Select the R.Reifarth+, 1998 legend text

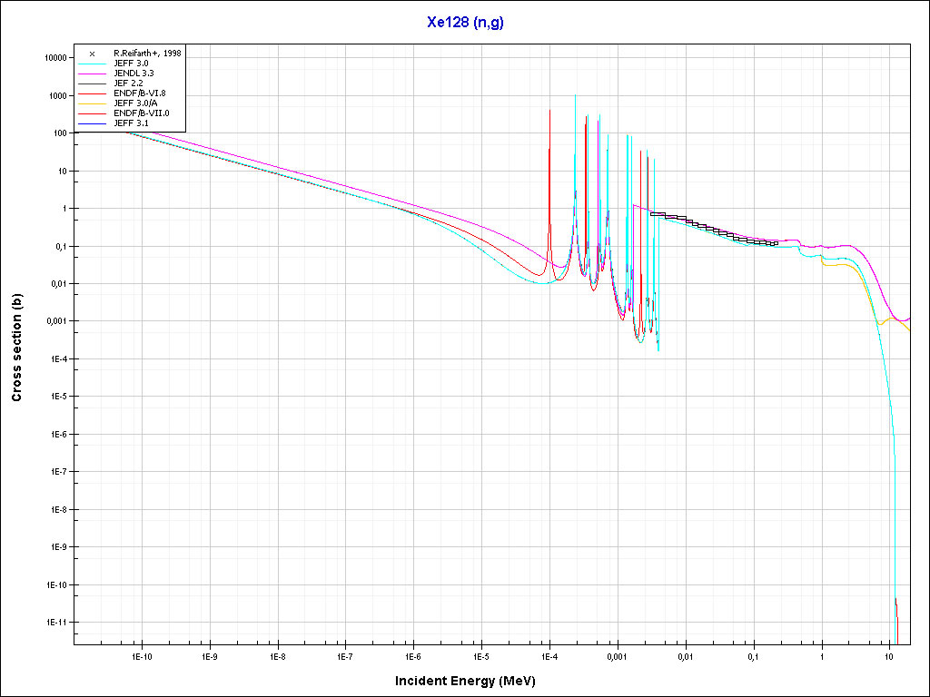[x=146, y=54]
